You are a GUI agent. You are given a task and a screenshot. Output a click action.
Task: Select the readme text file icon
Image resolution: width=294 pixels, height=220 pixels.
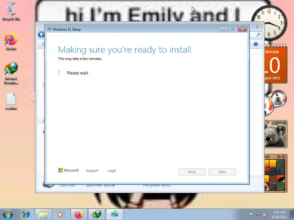coord(11,101)
